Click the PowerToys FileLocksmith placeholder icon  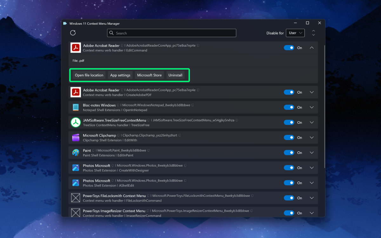click(75, 198)
